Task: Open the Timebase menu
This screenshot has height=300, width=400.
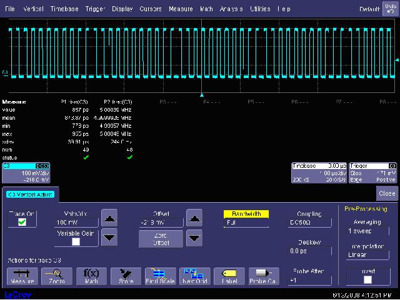Action: 64,9
